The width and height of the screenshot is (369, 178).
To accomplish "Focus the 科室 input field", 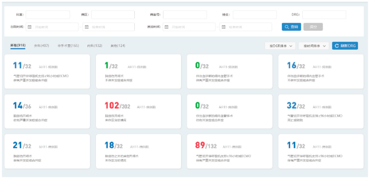I will [x=48, y=15].
